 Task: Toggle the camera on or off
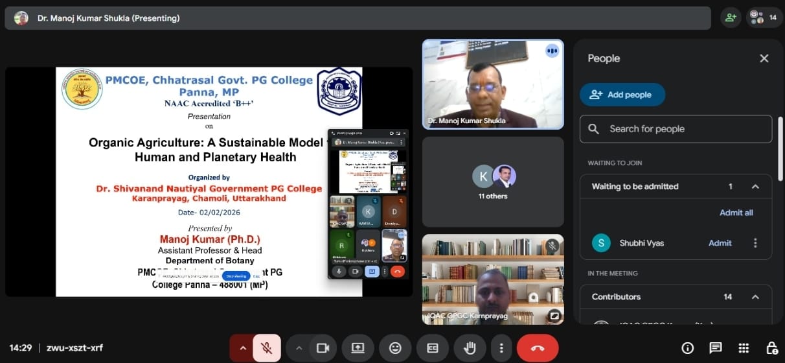(x=323, y=348)
